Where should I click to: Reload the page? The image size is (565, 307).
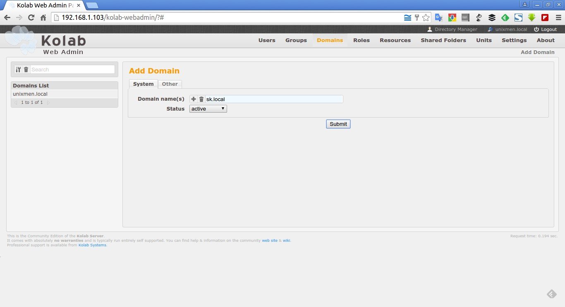click(31, 18)
